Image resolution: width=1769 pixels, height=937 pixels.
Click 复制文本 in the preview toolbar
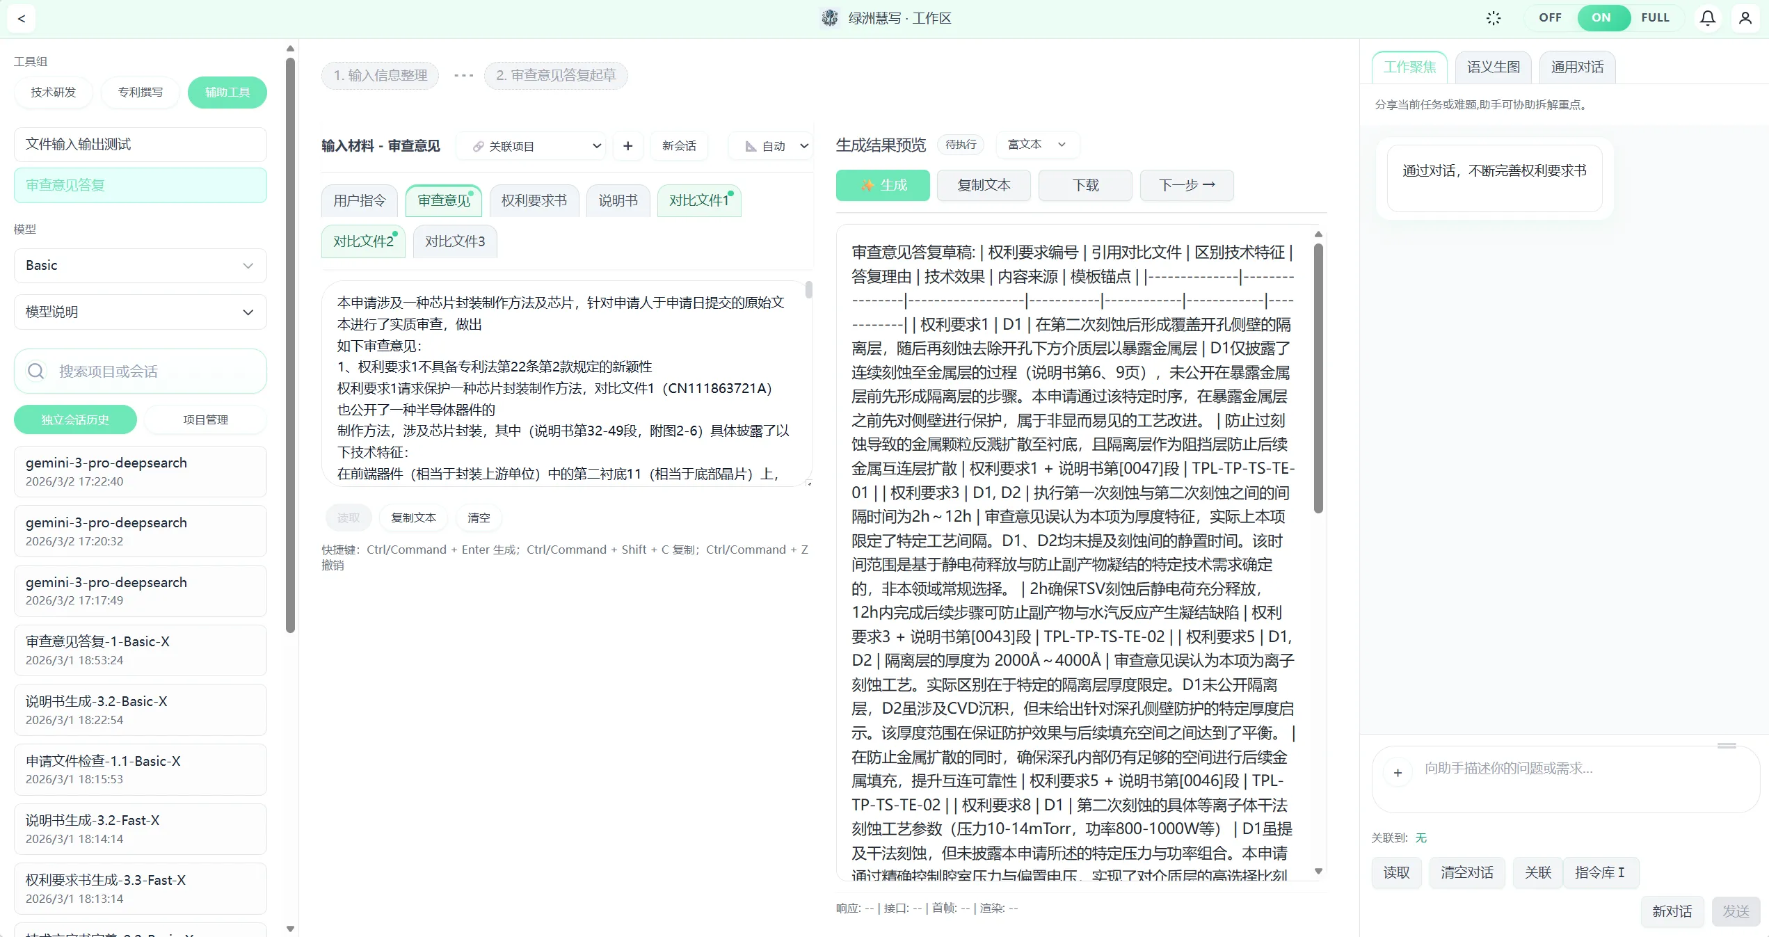click(x=984, y=185)
